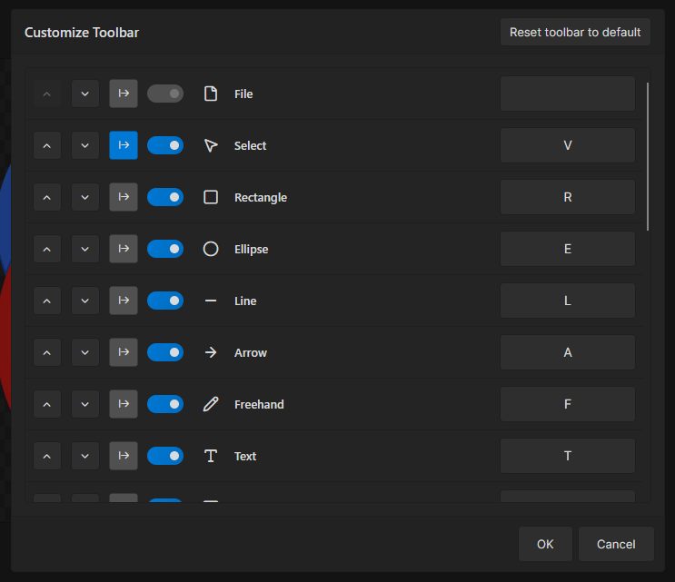The width and height of the screenshot is (675, 582).
Task: Click the Arrow shortcut field A
Action: coord(568,352)
